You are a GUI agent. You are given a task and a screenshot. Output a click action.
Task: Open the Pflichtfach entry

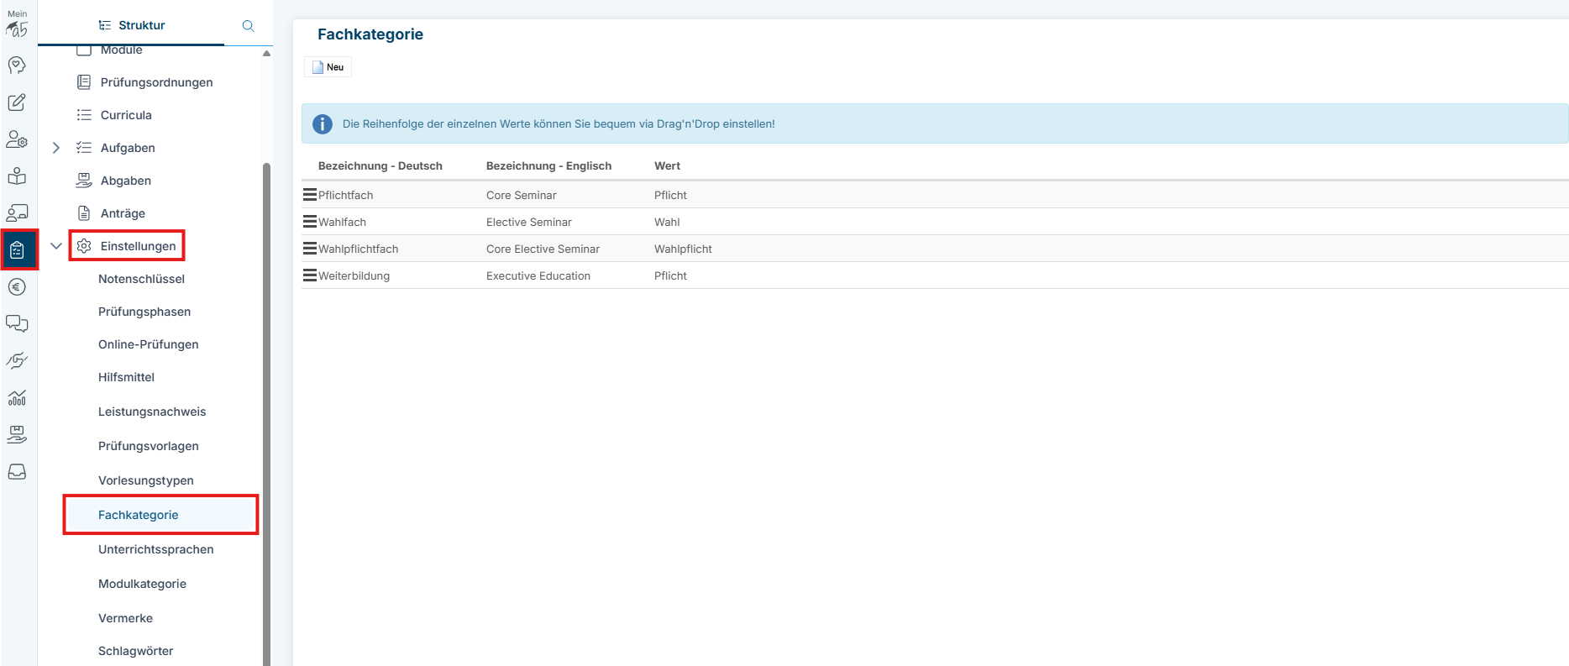point(345,195)
